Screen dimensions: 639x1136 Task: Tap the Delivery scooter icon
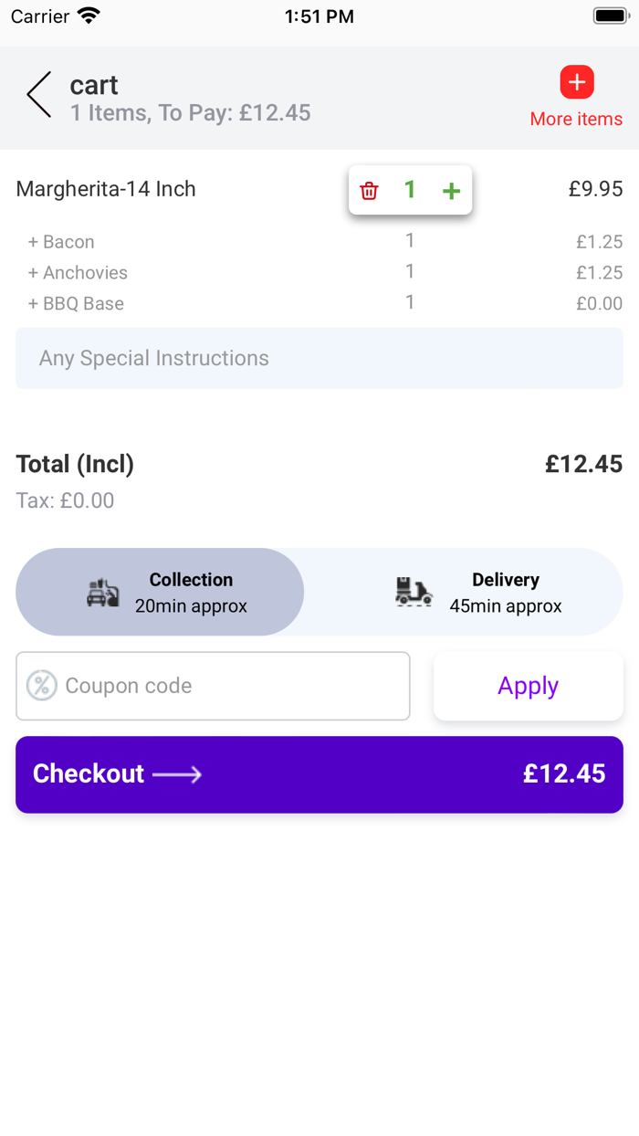(414, 593)
